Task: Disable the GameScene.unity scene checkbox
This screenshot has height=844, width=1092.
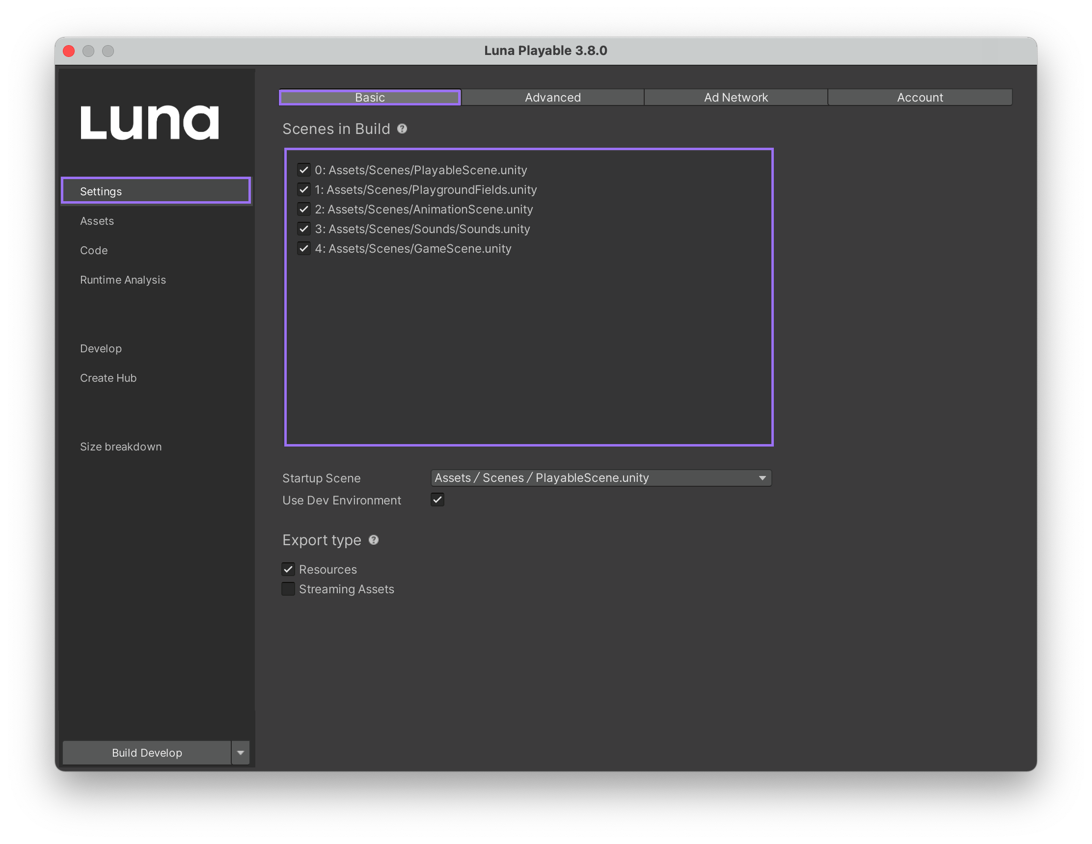Action: point(303,248)
